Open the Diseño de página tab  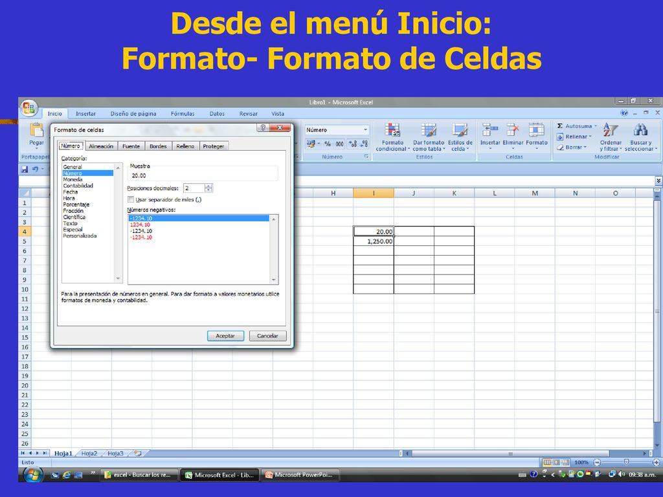tap(133, 113)
